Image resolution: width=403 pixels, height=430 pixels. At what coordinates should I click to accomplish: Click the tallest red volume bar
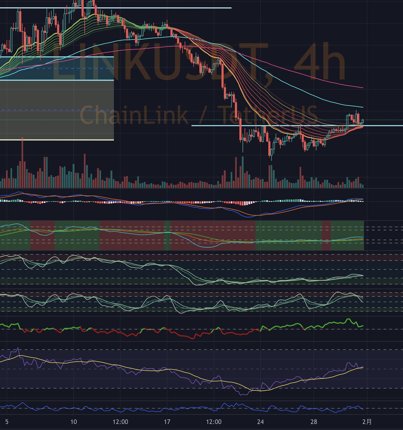[22, 163]
